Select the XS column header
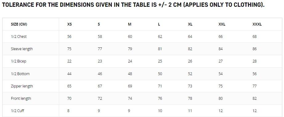 (69, 24)
